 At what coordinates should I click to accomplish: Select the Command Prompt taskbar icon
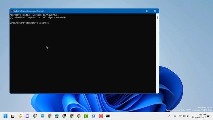[x=108, y=116]
